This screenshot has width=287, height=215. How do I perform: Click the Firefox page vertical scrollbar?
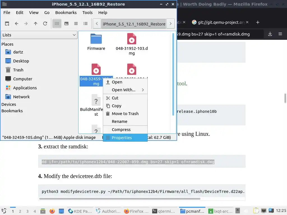[285, 98]
